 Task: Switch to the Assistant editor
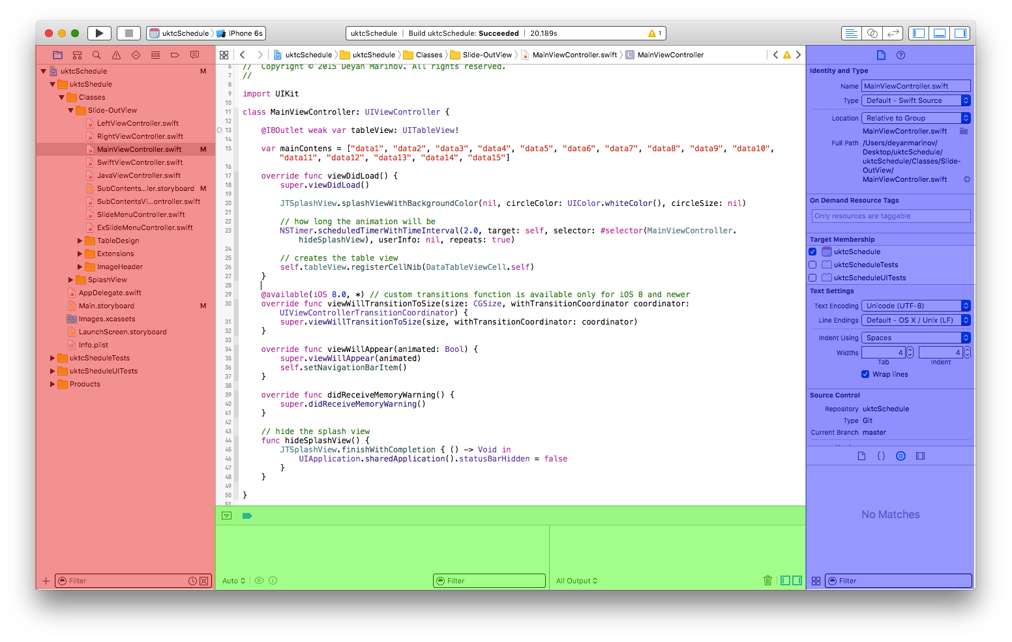(872, 33)
